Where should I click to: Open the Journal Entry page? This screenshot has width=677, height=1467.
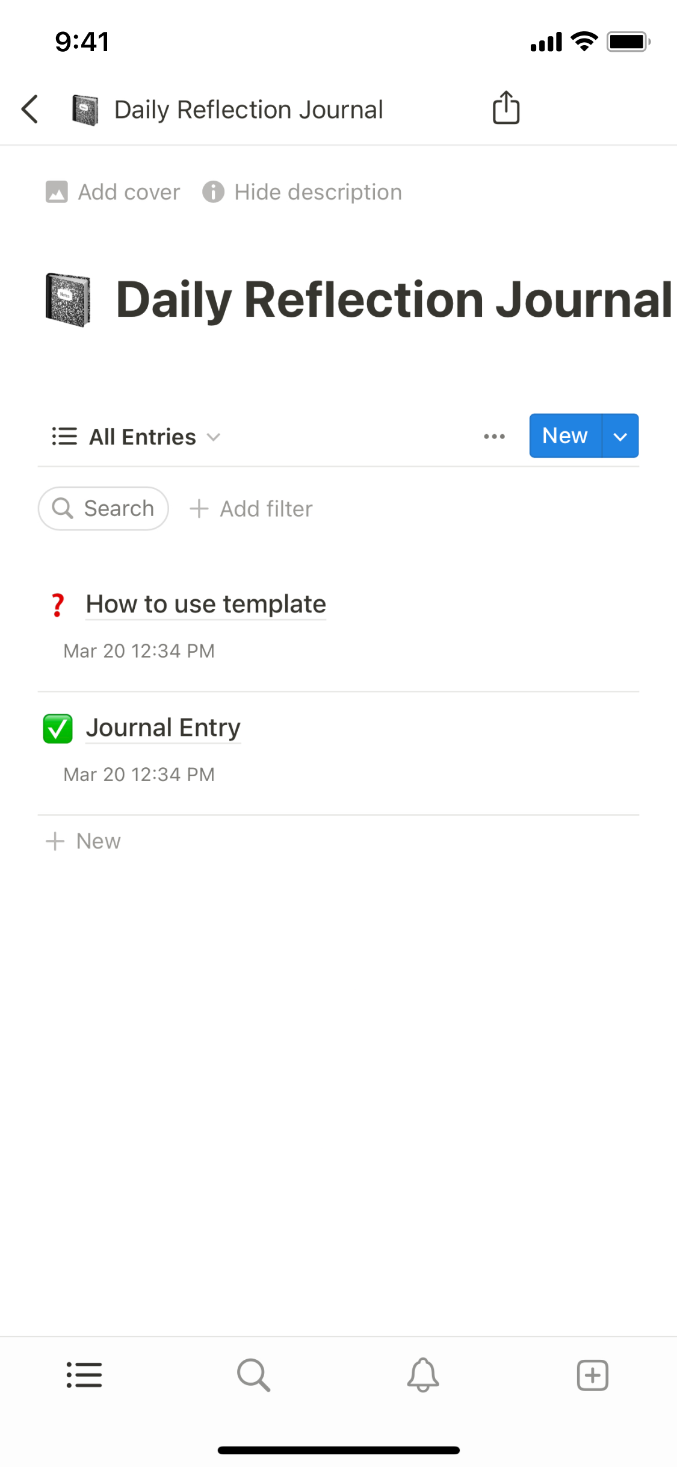(x=163, y=727)
